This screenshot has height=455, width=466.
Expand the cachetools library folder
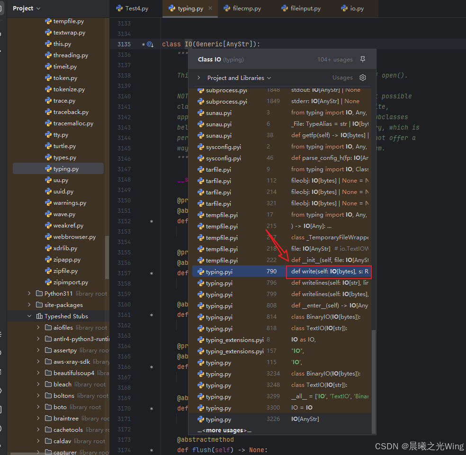point(38,429)
